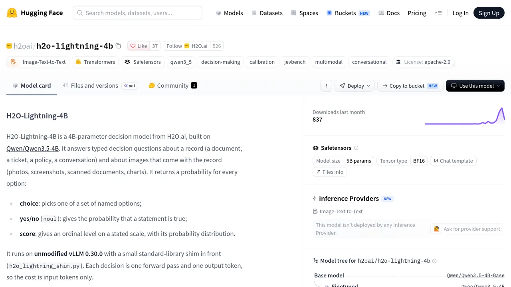Click the Hugging Face logo

point(35,13)
